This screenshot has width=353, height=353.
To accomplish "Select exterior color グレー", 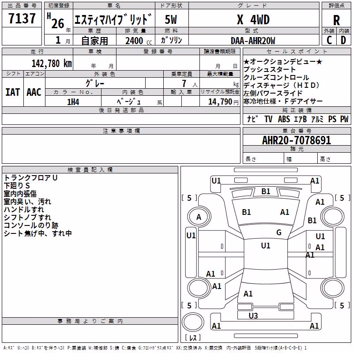I will [95, 83].
